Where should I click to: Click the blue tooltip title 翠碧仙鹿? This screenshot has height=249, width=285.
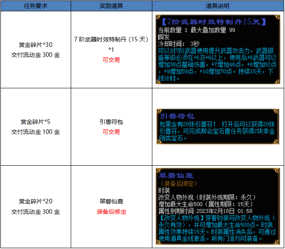pos(176,175)
